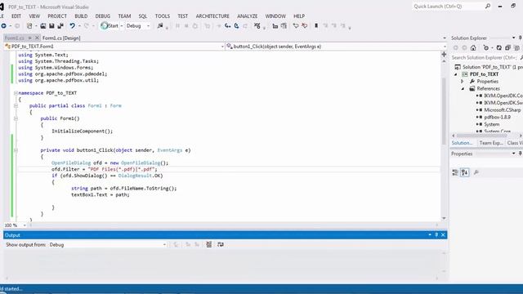Comment out the selected lines with the comment icon
The image size is (523, 294).
tap(296, 25)
